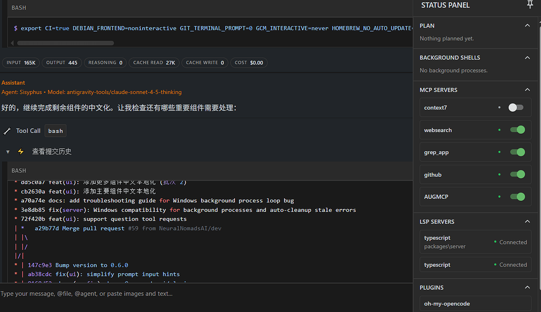Click the github server name
This screenshot has height=312, width=541.
point(433,175)
